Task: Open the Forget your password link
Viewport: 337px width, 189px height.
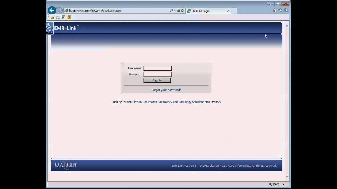Action: tap(166, 90)
